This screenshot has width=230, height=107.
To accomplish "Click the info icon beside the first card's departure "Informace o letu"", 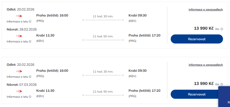I will point(30,22).
